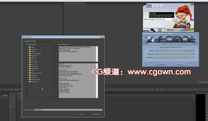Click the Serial field in the CORE window
The height and width of the screenshot is (121, 208).
coord(161,16)
